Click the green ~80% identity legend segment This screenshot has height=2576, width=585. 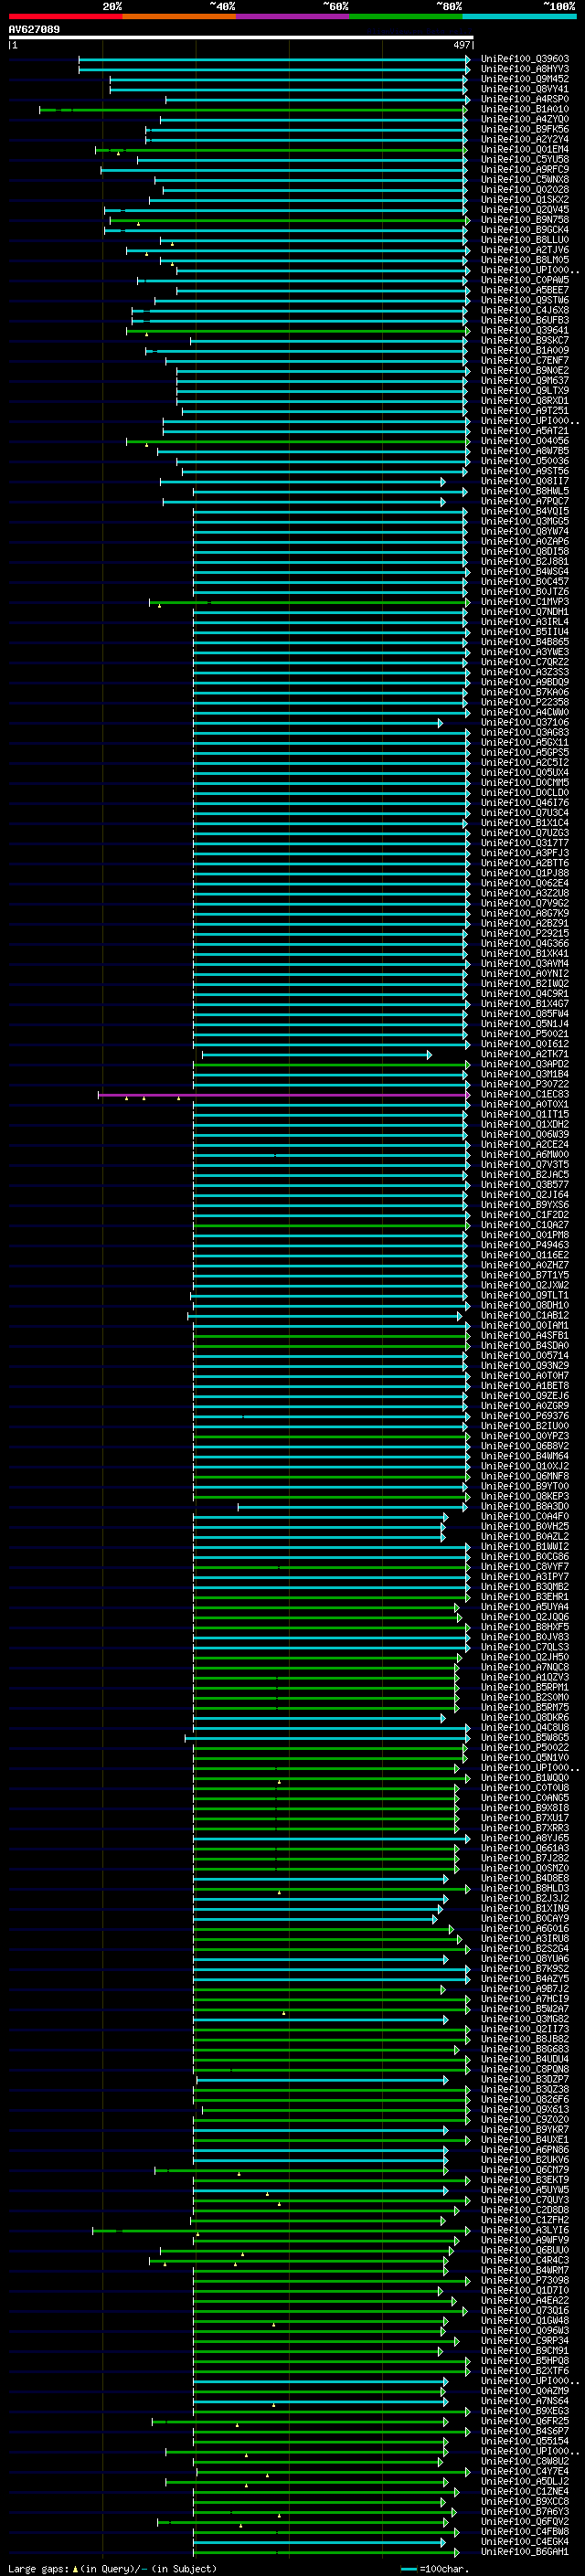[x=406, y=16]
